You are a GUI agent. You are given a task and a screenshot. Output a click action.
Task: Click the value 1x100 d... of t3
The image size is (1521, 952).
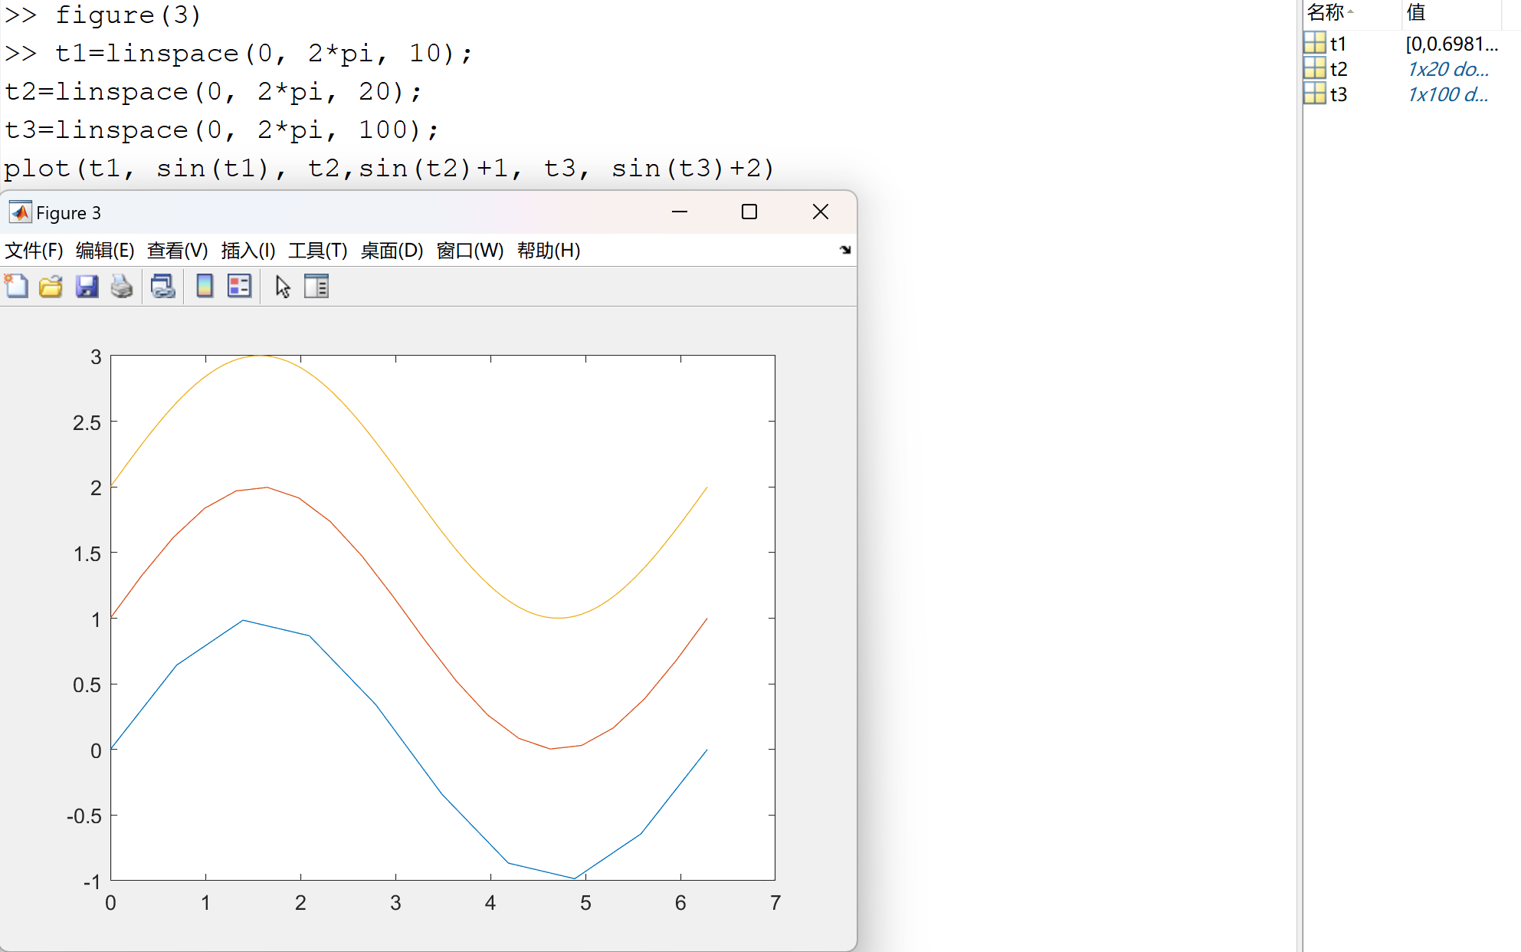tap(1448, 94)
